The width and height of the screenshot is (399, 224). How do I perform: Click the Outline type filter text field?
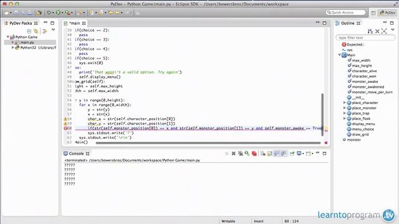pyautogui.click(x=365, y=37)
